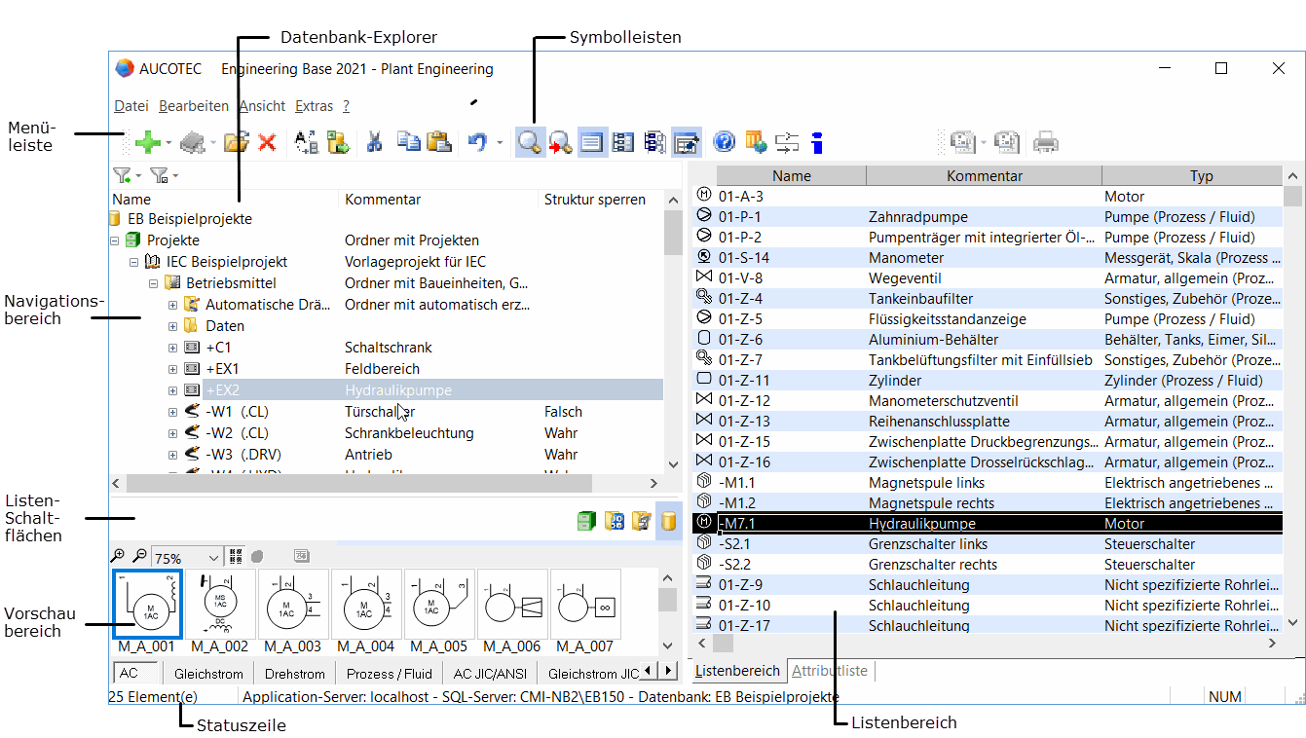The height and width of the screenshot is (738, 1306).
Task: Click the green plus New icon
Action: click(x=147, y=143)
